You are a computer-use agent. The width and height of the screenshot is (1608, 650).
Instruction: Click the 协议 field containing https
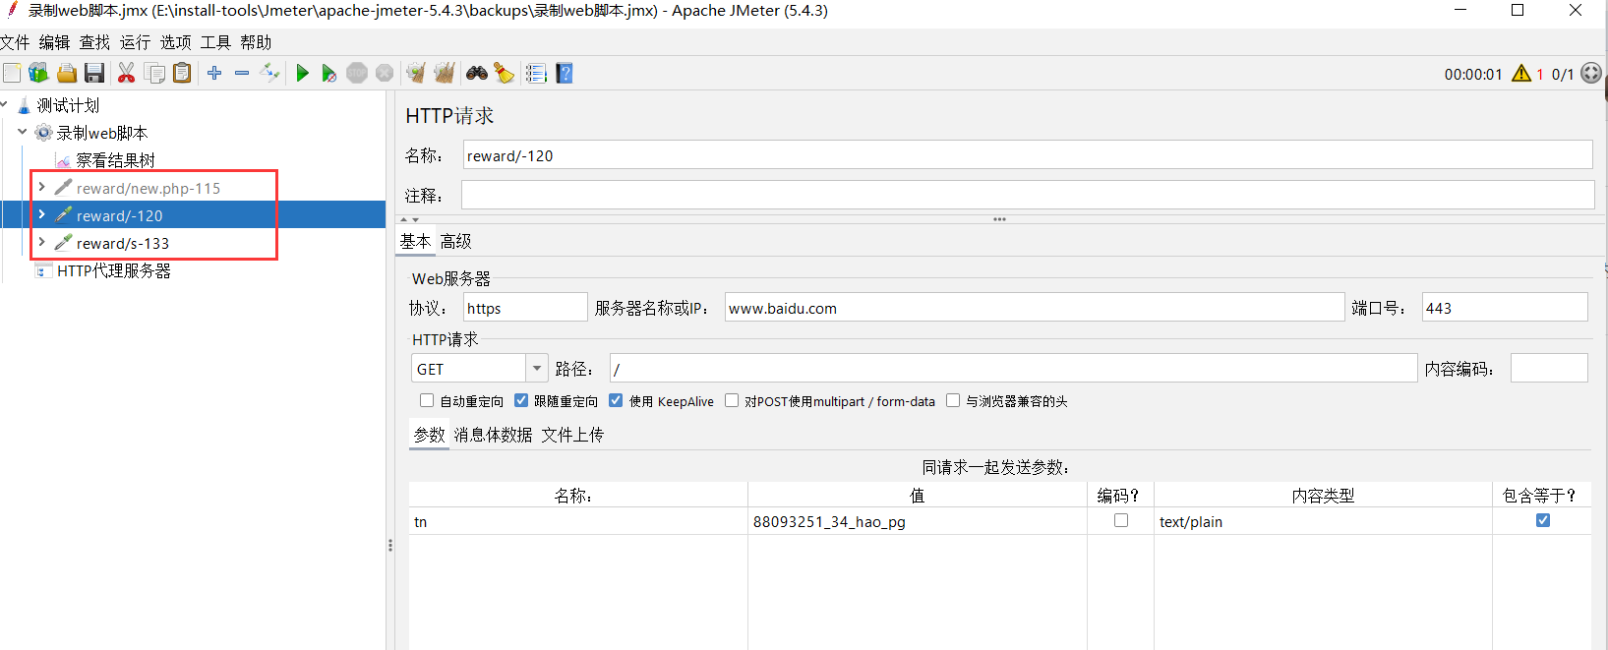click(x=525, y=308)
